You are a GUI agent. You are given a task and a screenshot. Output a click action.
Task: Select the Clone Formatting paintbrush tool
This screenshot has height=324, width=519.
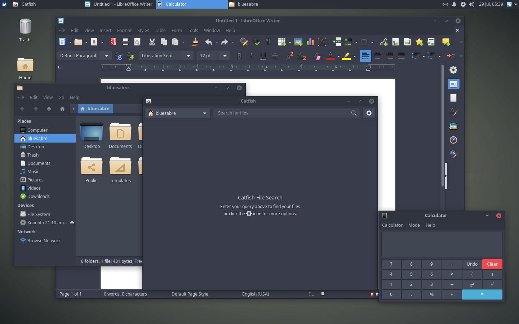(195, 42)
